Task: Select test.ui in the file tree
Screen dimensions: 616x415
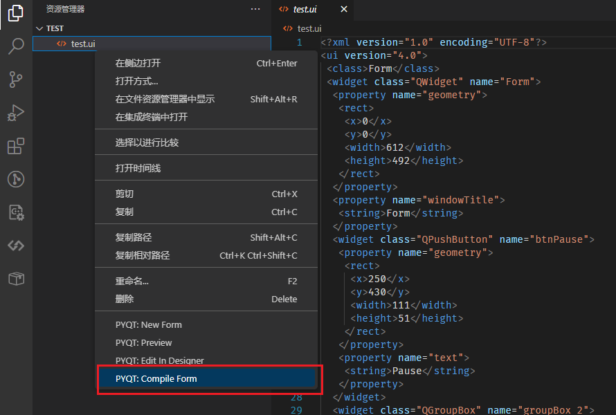Action: coord(82,44)
